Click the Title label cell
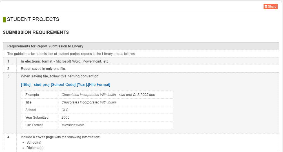This screenshot has width=283, height=152. (x=39, y=102)
